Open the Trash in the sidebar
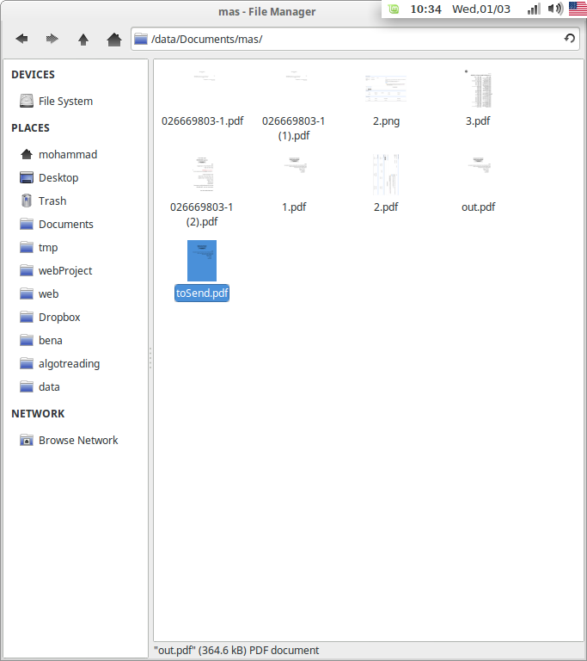This screenshot has width=587, height=661. [x=52, y=201]
